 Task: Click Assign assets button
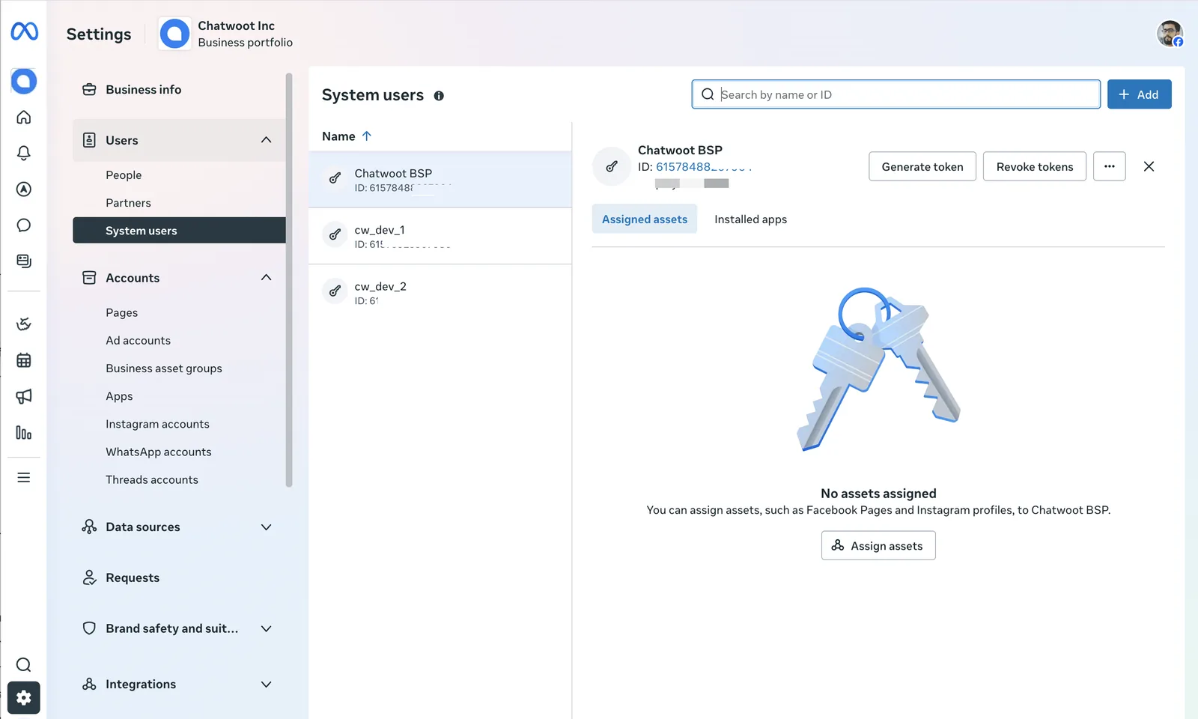pyautogui.click(x=878, y=545)
